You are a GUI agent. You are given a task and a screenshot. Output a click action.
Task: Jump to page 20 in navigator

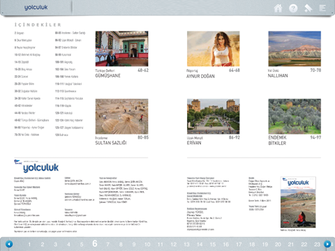tap(278, 245)
